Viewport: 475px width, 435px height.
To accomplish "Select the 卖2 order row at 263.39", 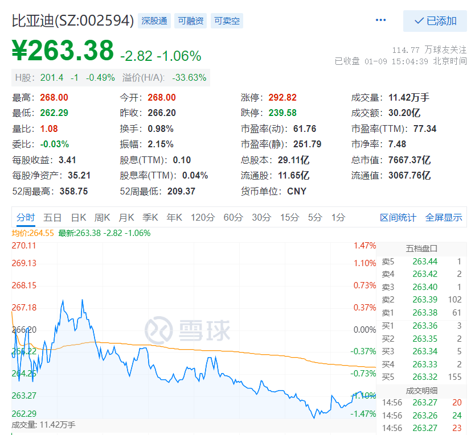I will click(421, 300).
